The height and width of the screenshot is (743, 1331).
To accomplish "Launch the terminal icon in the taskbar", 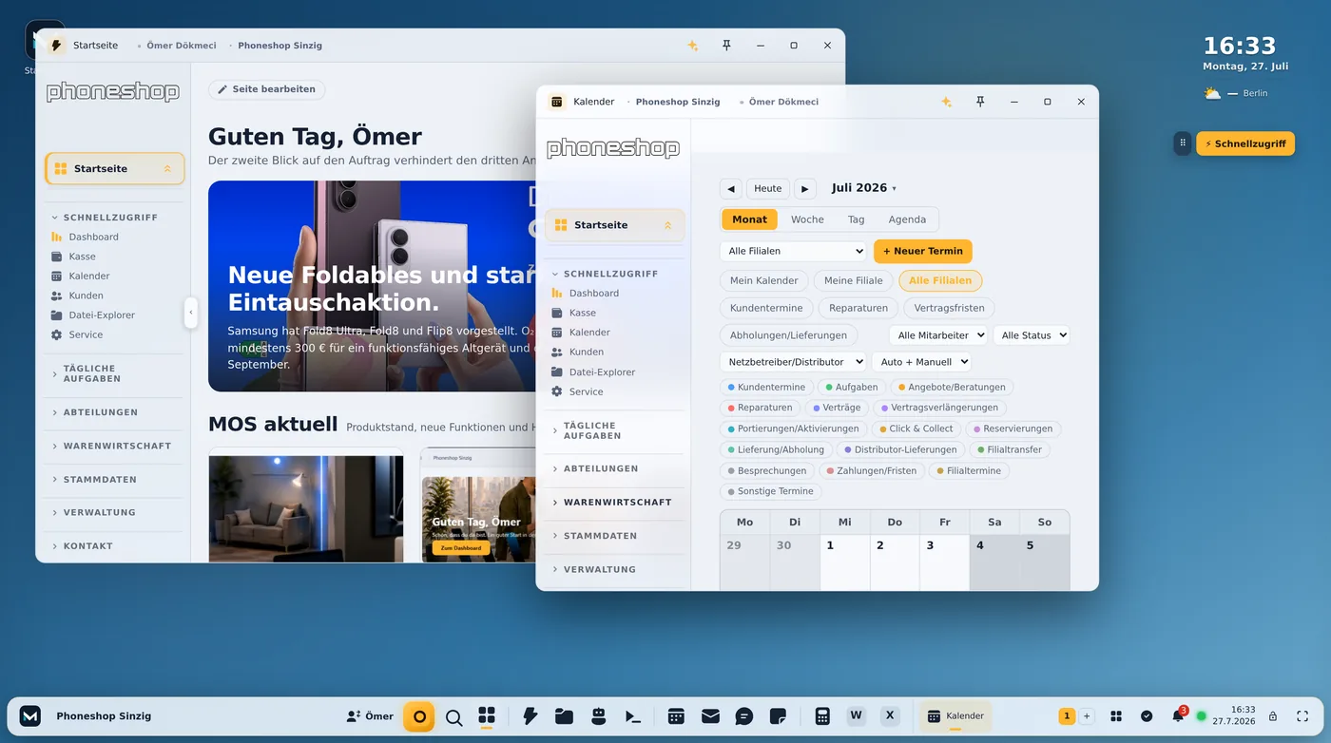I will click(632, 716).
